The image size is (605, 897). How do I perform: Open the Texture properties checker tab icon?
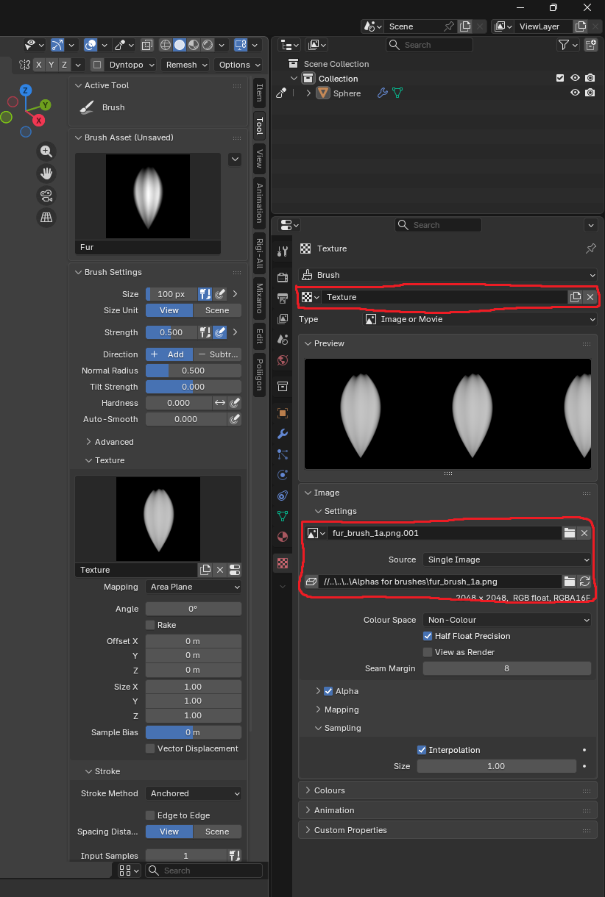click(283, 563)
